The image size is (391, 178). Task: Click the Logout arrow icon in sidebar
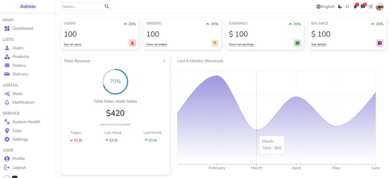(7, 168)
